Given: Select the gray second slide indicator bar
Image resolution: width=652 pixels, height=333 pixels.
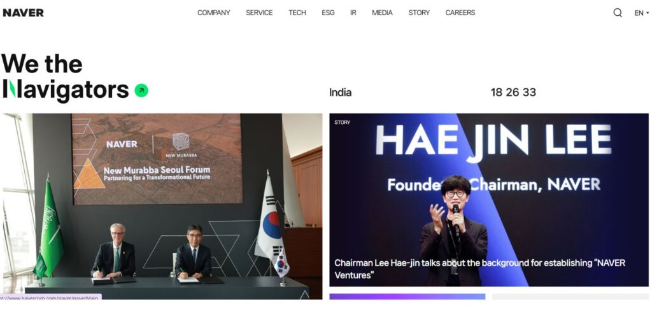Looking at the screenshot, I should 570,297.
